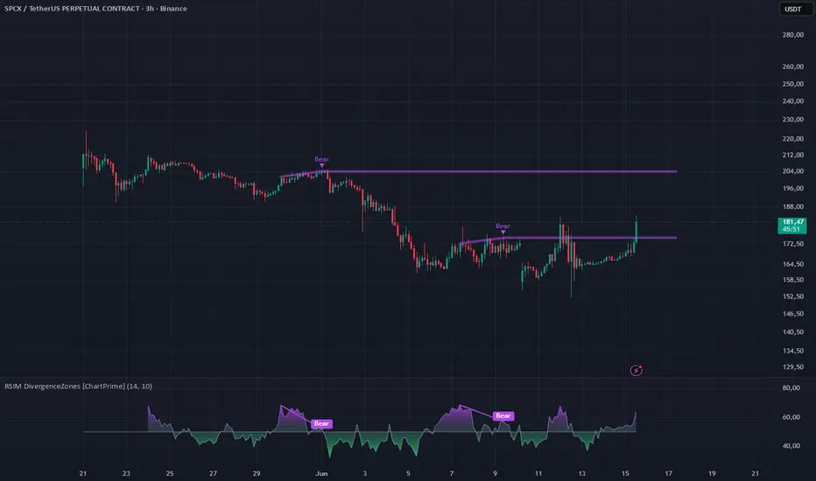The width and height of the screenshot is (816, 481).
Task: Click the second Bear label in RSI pane
Action: (503, 415)
